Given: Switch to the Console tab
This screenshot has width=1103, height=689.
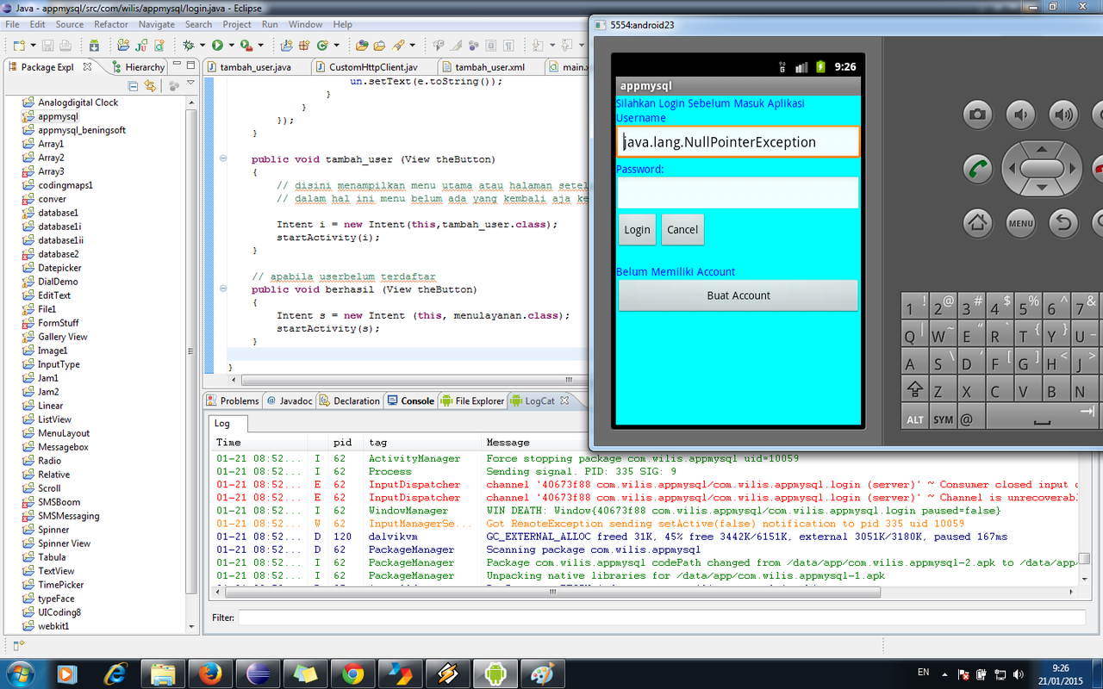Looking at the screenshot, I should pos(417,400).
